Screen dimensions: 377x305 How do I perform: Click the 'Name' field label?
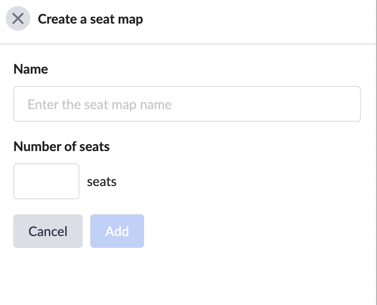point(31,69)
